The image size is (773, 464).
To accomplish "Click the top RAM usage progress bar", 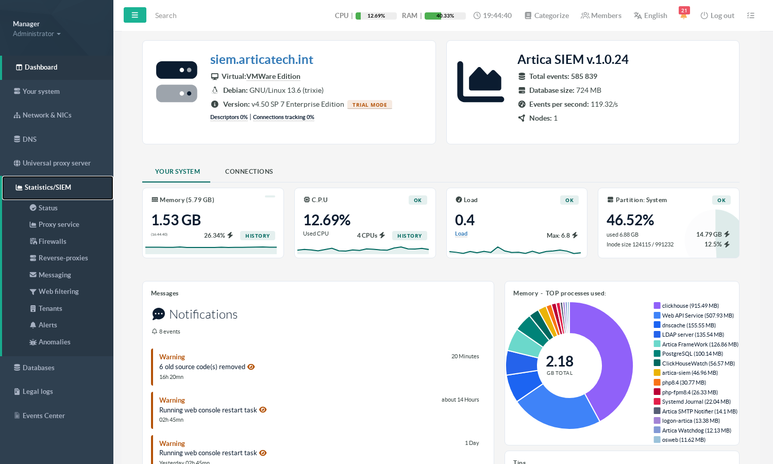I will point(445,16).
